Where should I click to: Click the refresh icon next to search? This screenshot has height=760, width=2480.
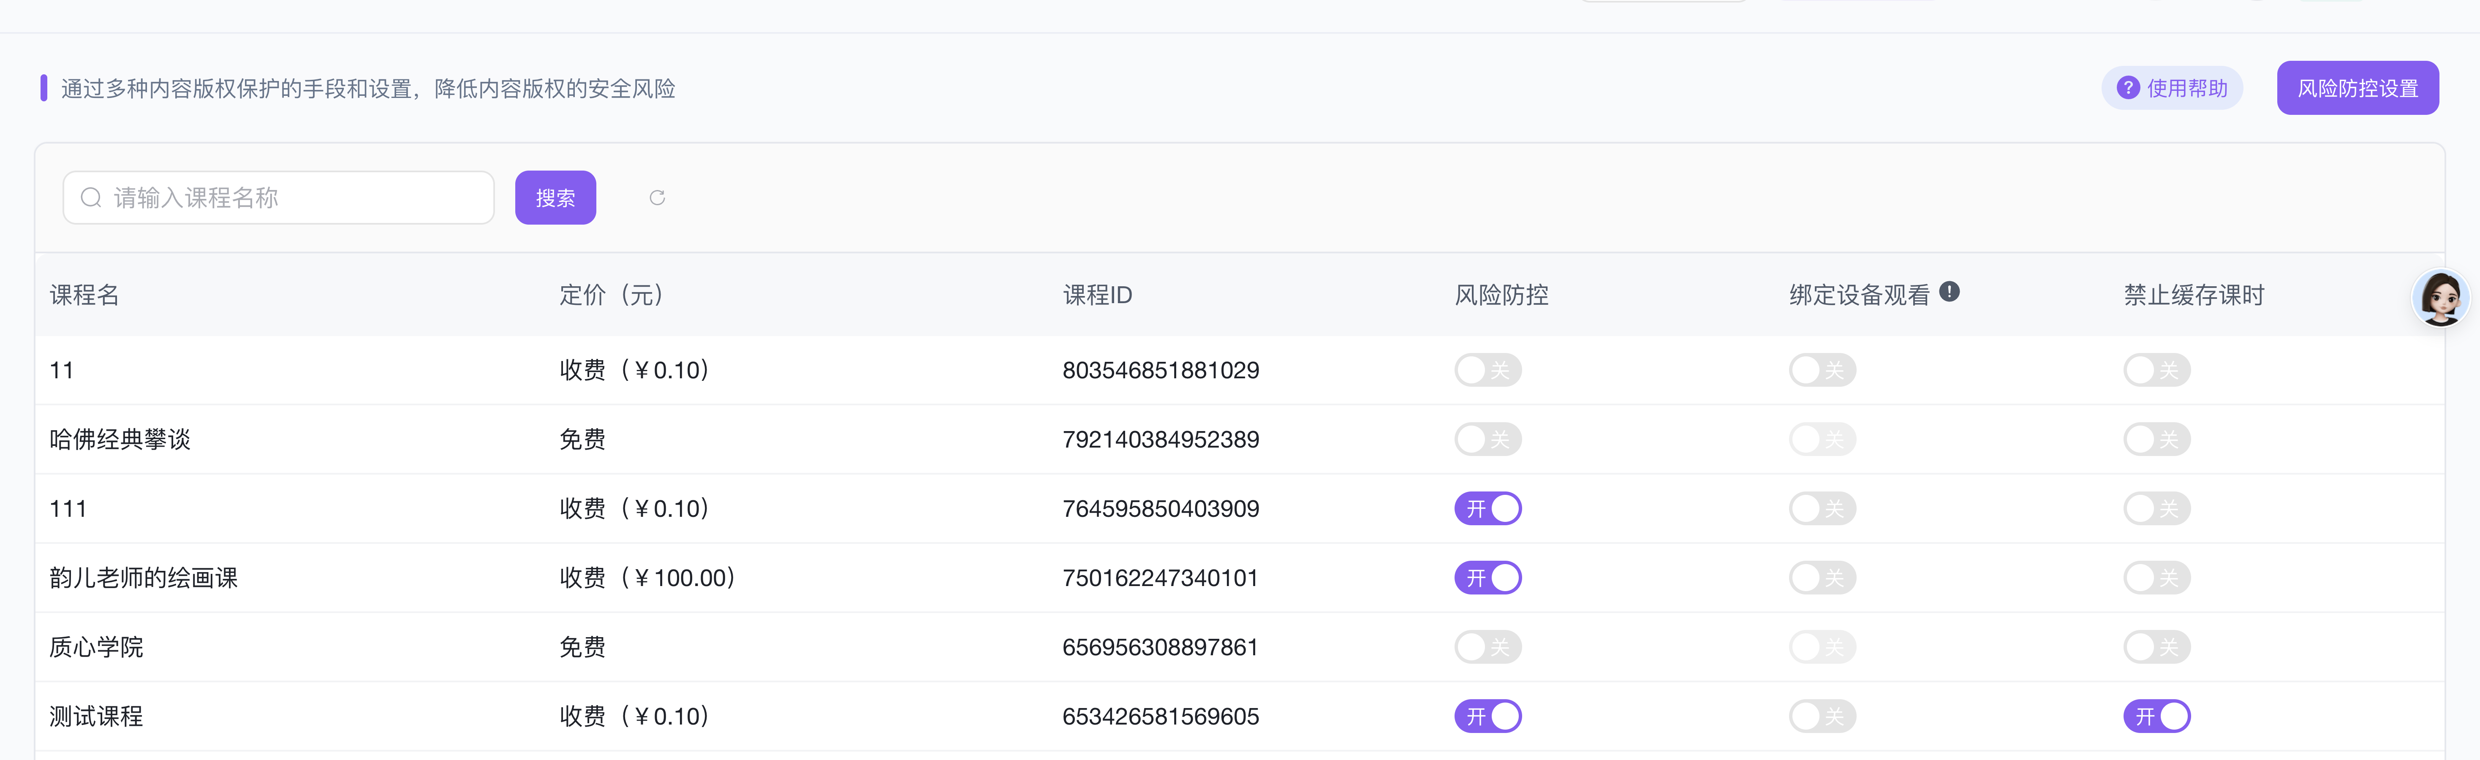[x=658, y=197]
